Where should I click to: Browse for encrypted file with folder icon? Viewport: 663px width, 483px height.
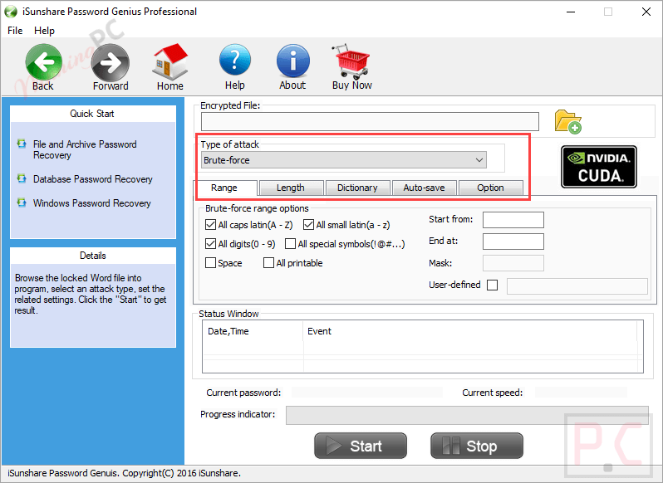(x=567, y=122)
